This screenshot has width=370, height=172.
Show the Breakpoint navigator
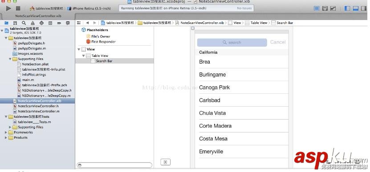point(59,23)
